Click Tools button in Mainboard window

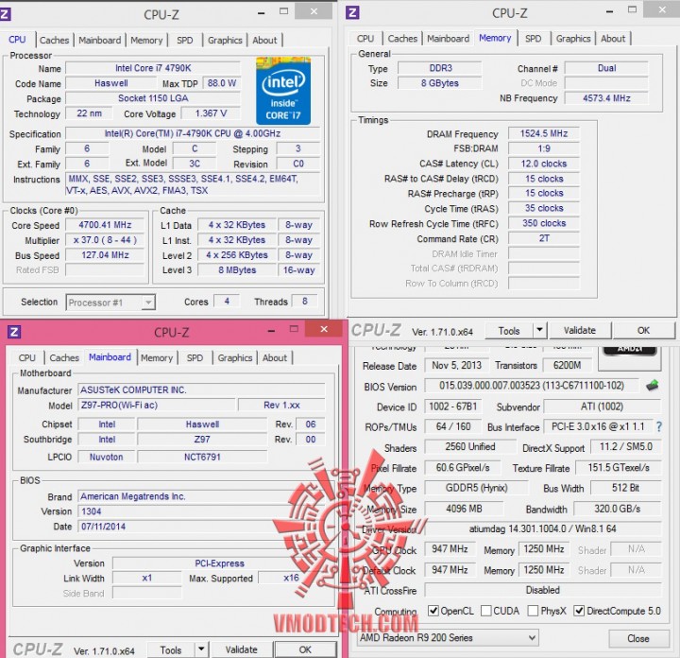pyautogui.click(x=171, y=649)
